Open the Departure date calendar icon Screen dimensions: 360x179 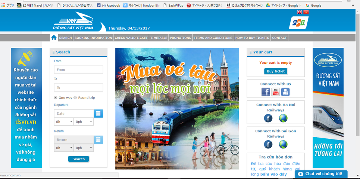pos(98,113)
